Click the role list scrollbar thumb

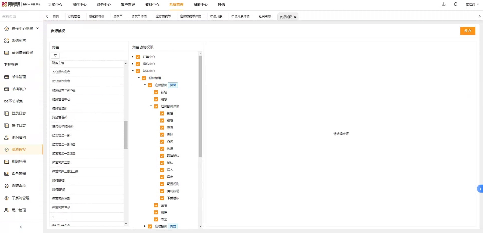coord(126,135)
